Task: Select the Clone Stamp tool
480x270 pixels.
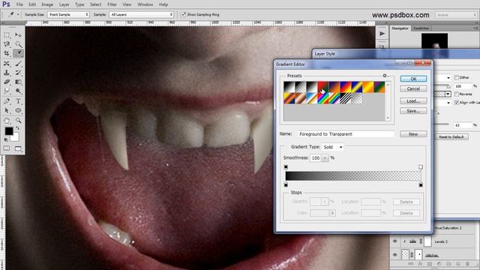Action: click(x=7, y=73)
